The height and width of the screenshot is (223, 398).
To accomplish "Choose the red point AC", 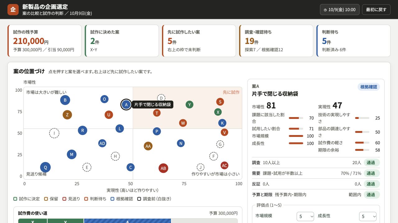I will click(224, 166).
